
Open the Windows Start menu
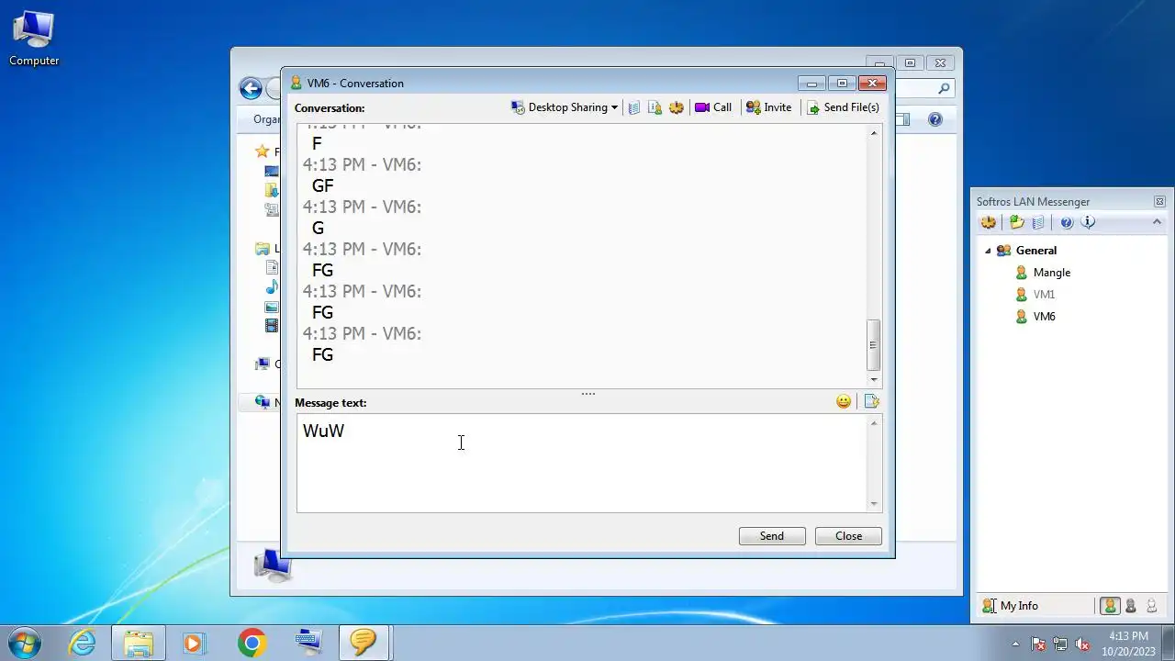pyautogui.click(x=25, y=643)
